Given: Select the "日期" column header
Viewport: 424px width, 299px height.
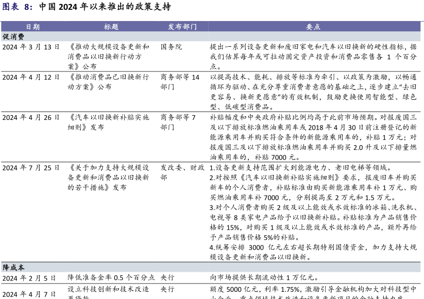Looking at the screenshot, I should point(32,27).
